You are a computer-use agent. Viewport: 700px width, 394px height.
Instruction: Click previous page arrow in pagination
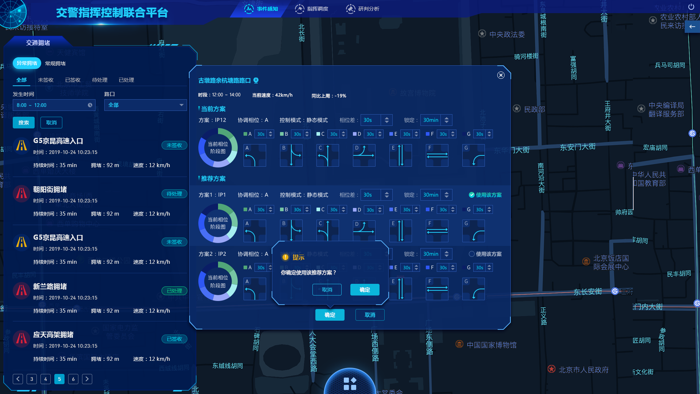click(18, 379)
